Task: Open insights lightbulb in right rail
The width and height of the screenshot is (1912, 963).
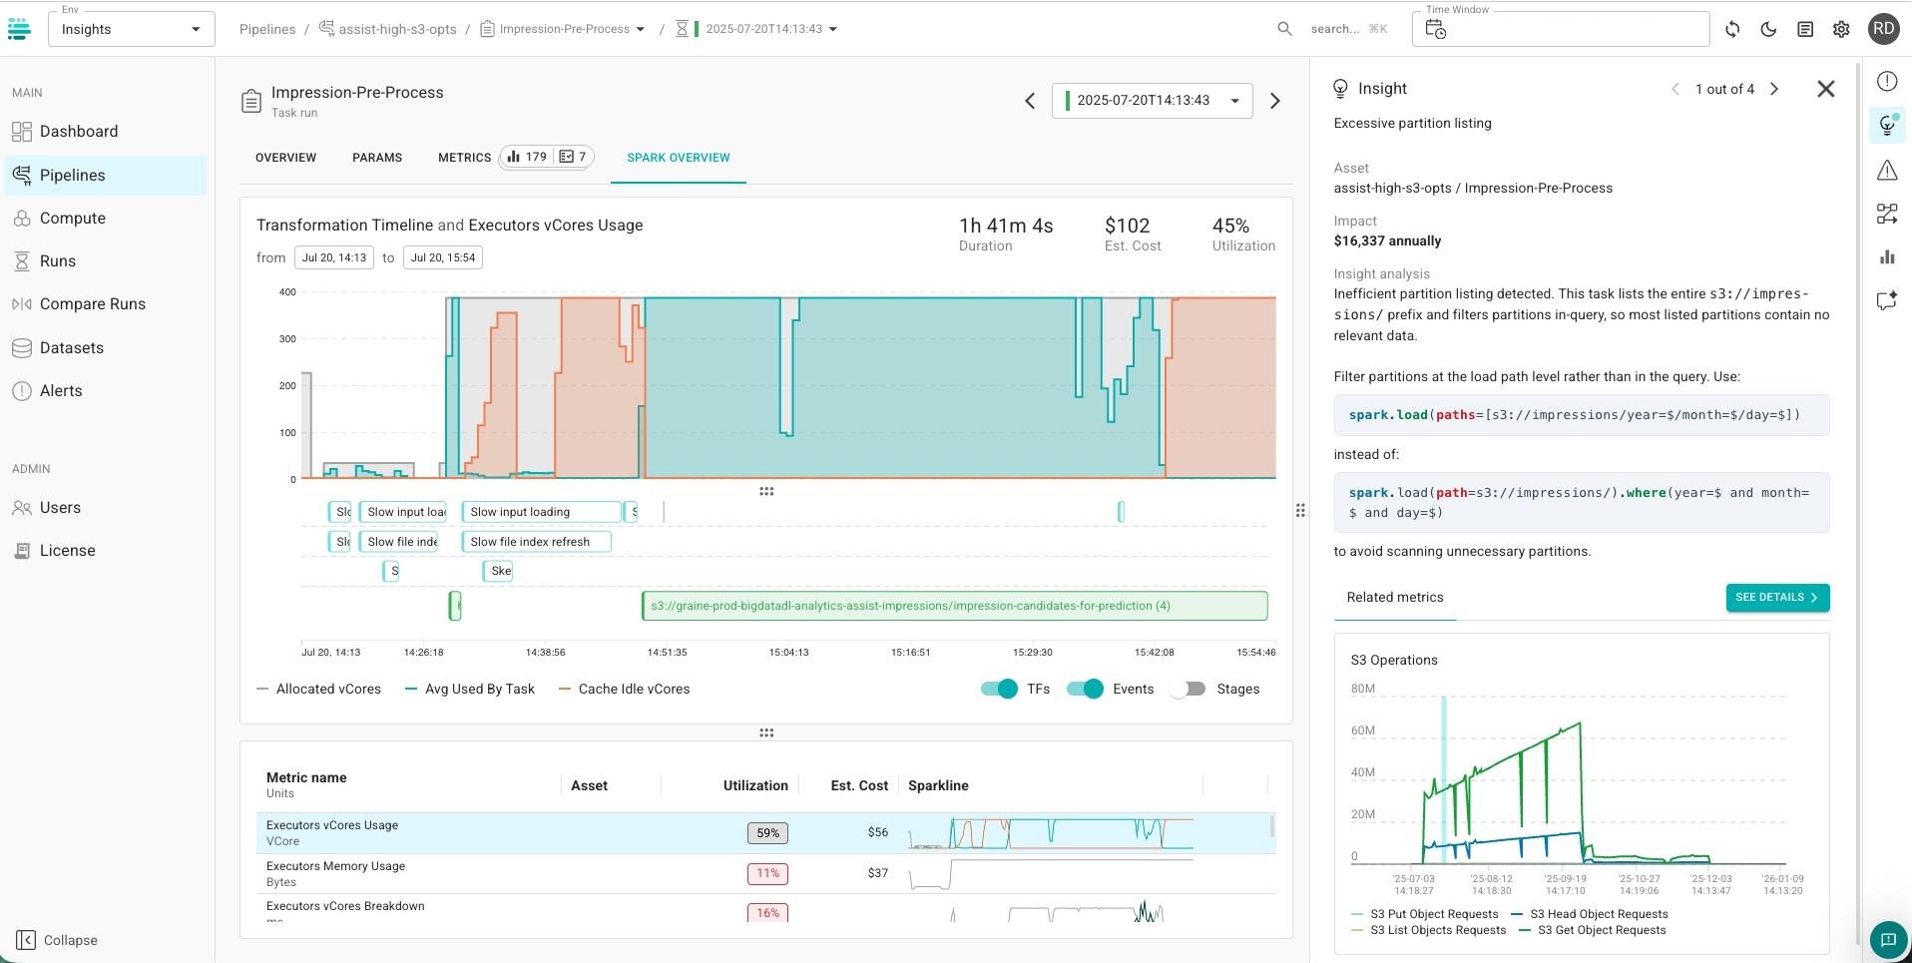Action: tap(1887, 125)
